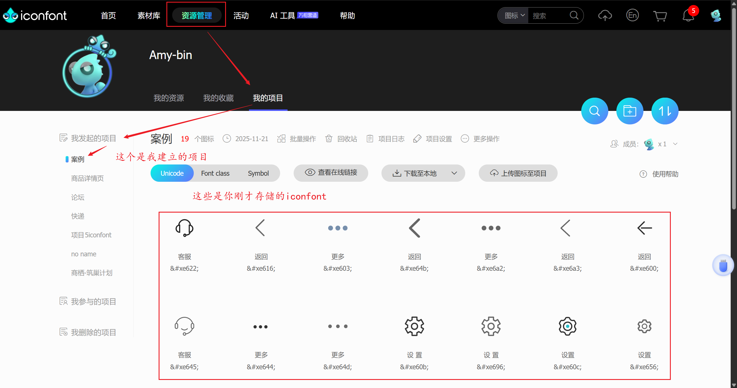Click 查看在线链接 button
Image resolution: width=737 pixels, height=388 pixels.
pos(331,173)
